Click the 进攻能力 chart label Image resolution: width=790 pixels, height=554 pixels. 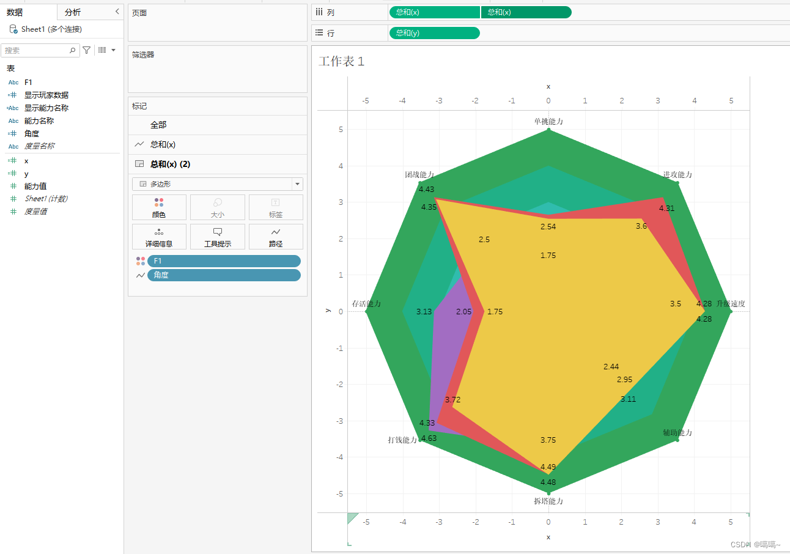point(677,174)
